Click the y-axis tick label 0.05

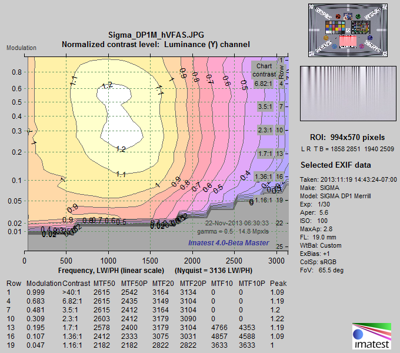[15, 201]
